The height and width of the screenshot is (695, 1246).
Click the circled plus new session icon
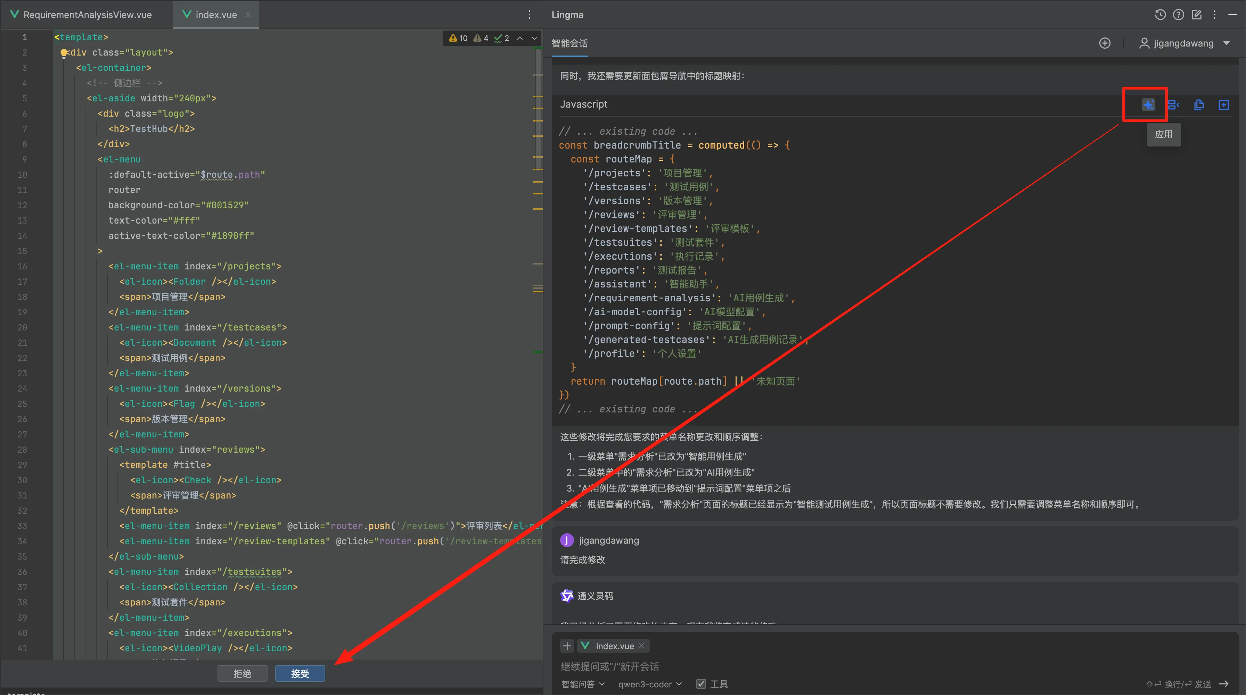(x=1105, y=43)
